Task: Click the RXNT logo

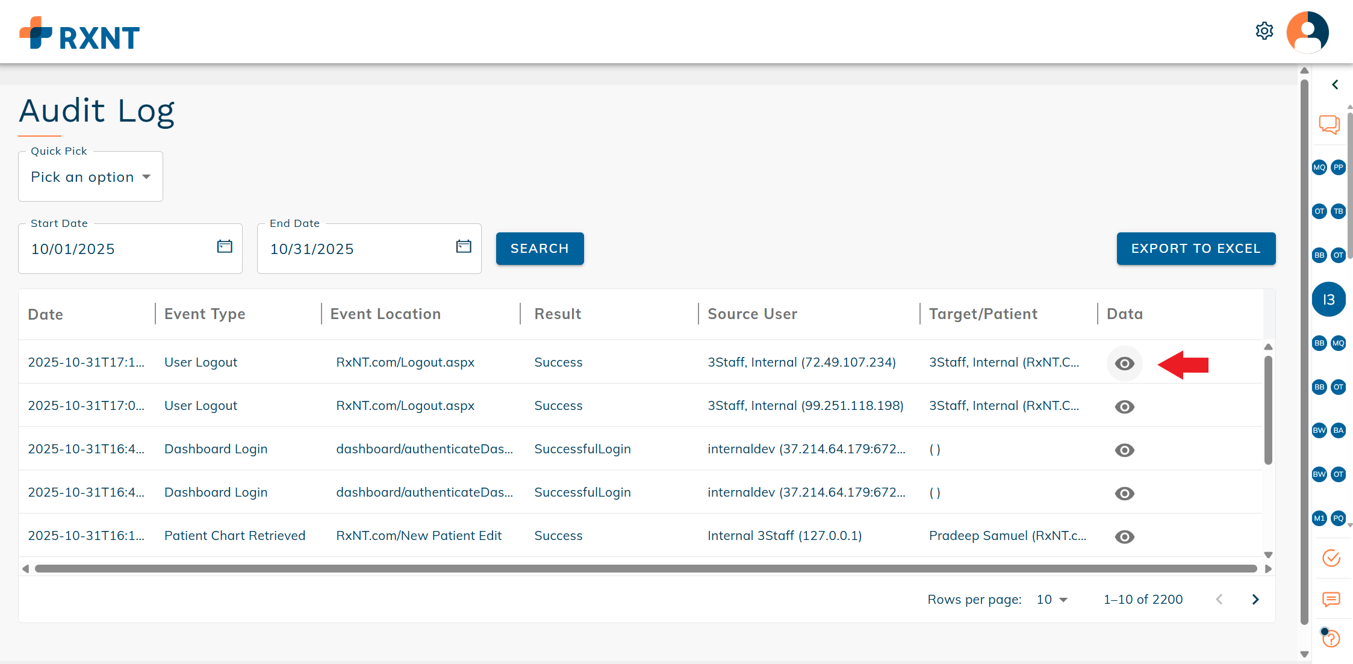Action: point(79,34)
